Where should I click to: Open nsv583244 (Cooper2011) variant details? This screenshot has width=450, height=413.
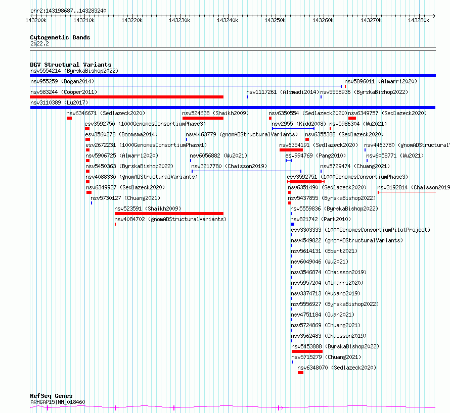click(x=64, y=92)
